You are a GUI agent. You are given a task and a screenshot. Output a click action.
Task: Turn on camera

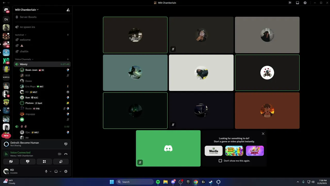point(11,162)
